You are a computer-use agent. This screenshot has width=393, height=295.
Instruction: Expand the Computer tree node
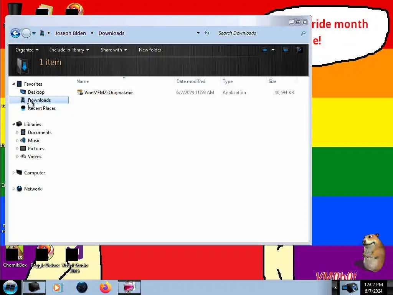[x=13, y=172]
